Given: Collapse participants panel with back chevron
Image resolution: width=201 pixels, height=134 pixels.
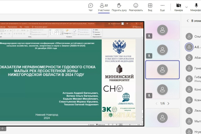Looking at the screenshot, I should pos(187,21).
